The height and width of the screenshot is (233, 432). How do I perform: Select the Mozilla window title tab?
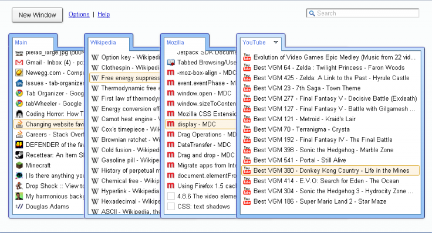[x=176, y=43]
